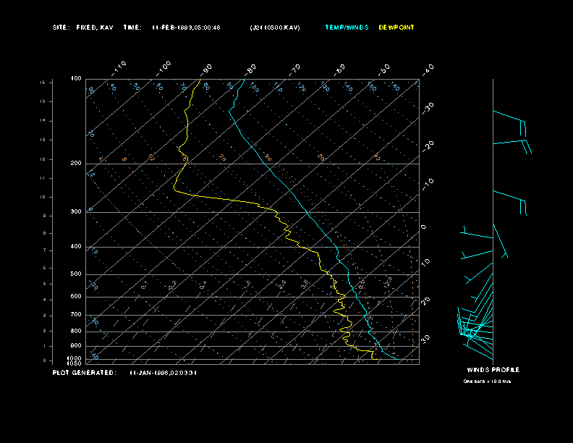Image resolution: width=573 pixels, height=443 pixels.
Task: Select the 11-JAN-1996 plot generation date
Action: pos(163,373)
